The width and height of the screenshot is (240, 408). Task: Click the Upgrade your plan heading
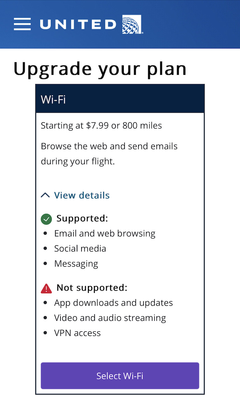pyautogui.click(x=100, y=68)
